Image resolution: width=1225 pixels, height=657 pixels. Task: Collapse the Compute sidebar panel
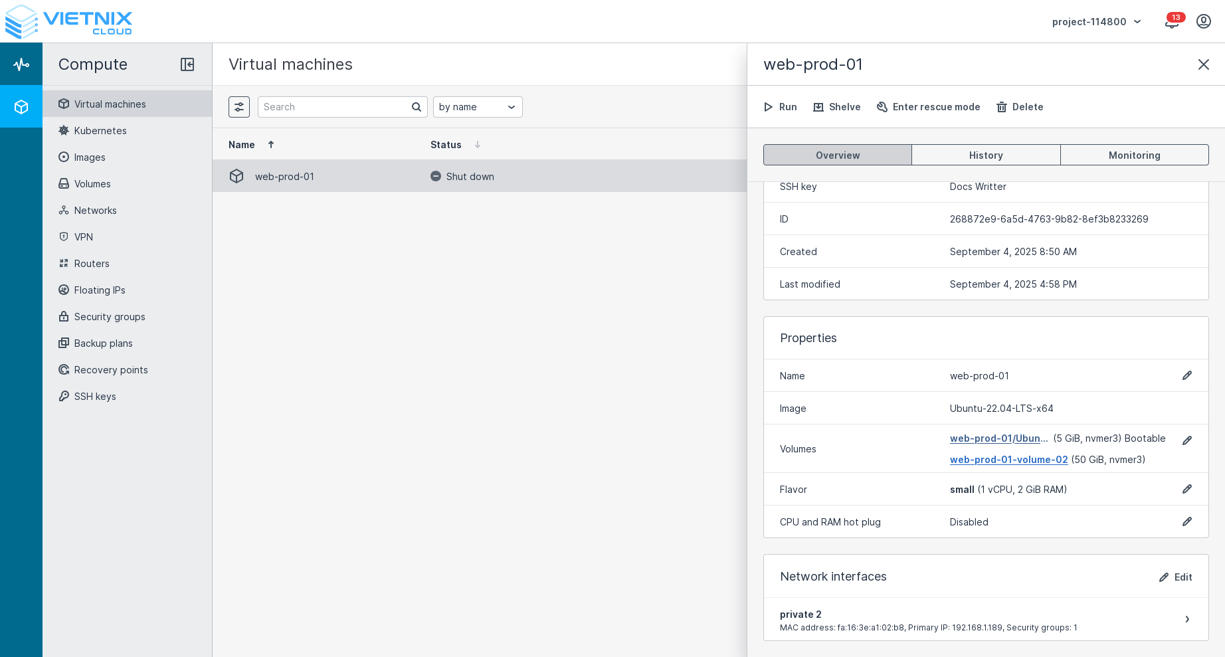pyautogui.click(x=187, y=64)
